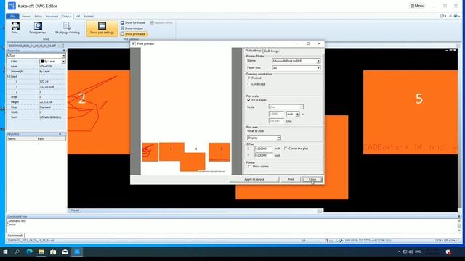Click the Style Standard value
Viewport: 465px width, 261px height.
click(52, 107)
